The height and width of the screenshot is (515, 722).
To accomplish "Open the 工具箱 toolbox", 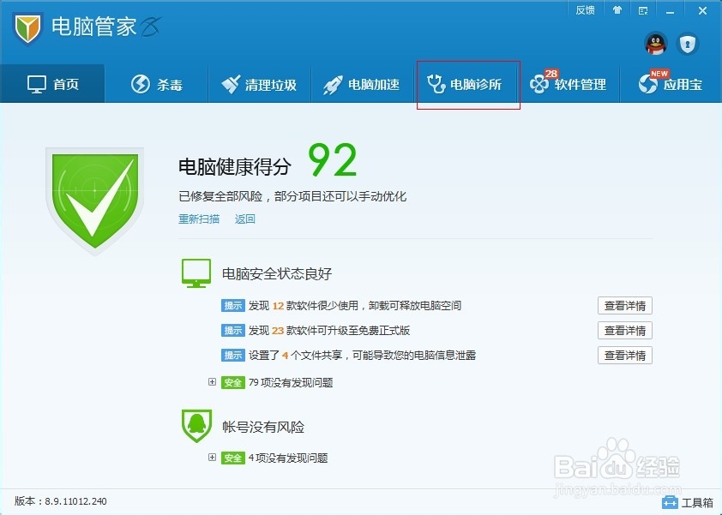I will (688, 502).
